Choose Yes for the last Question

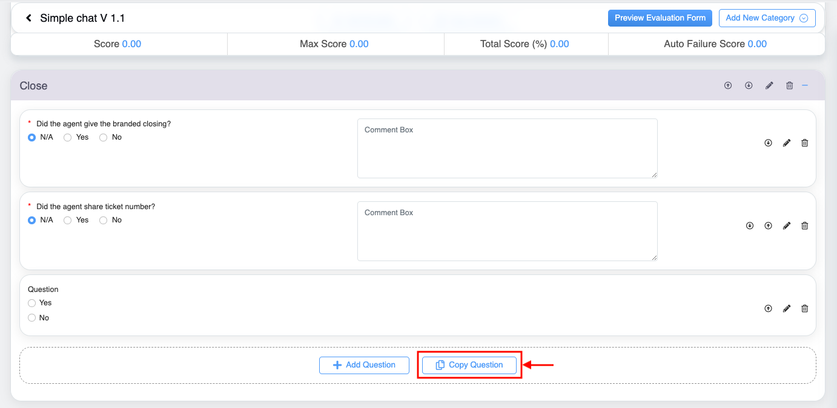coord(32,303)
